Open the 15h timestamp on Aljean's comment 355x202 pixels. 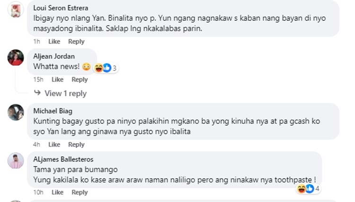[38, 80]
